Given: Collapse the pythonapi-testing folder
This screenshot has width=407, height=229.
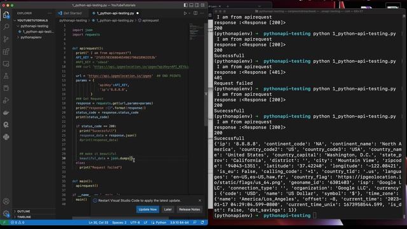Looking at the screenshot, I should coord(33,26).
